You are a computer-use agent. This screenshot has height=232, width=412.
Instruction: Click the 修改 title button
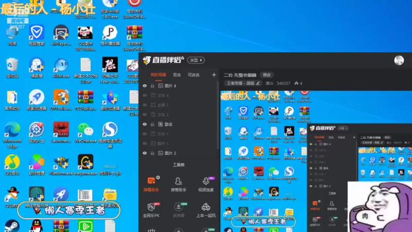tap(267, 75)
